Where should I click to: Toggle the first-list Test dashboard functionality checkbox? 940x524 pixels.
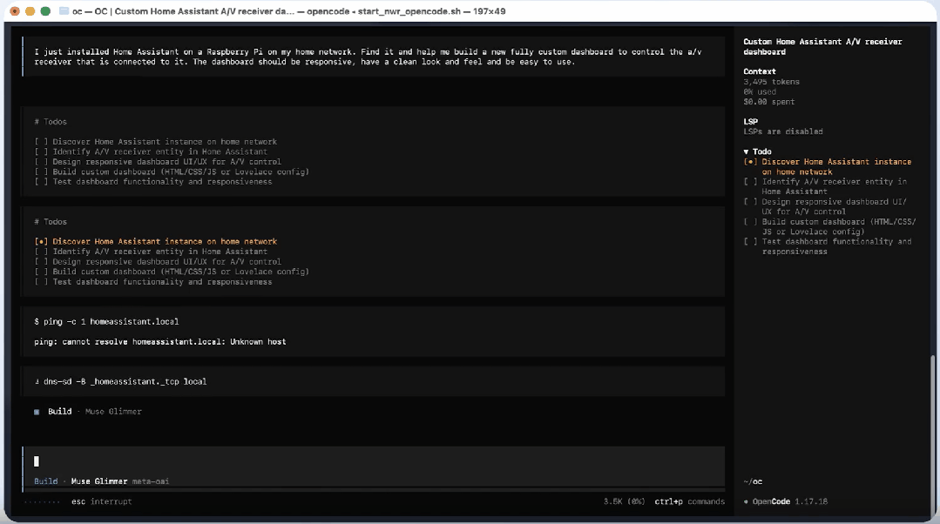[x=41, y=182]
